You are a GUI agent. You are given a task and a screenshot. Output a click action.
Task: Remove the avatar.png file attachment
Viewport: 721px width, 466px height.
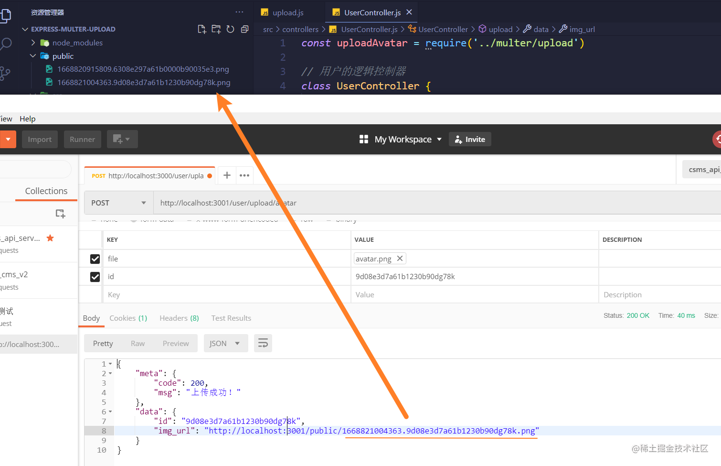[400, 259]
